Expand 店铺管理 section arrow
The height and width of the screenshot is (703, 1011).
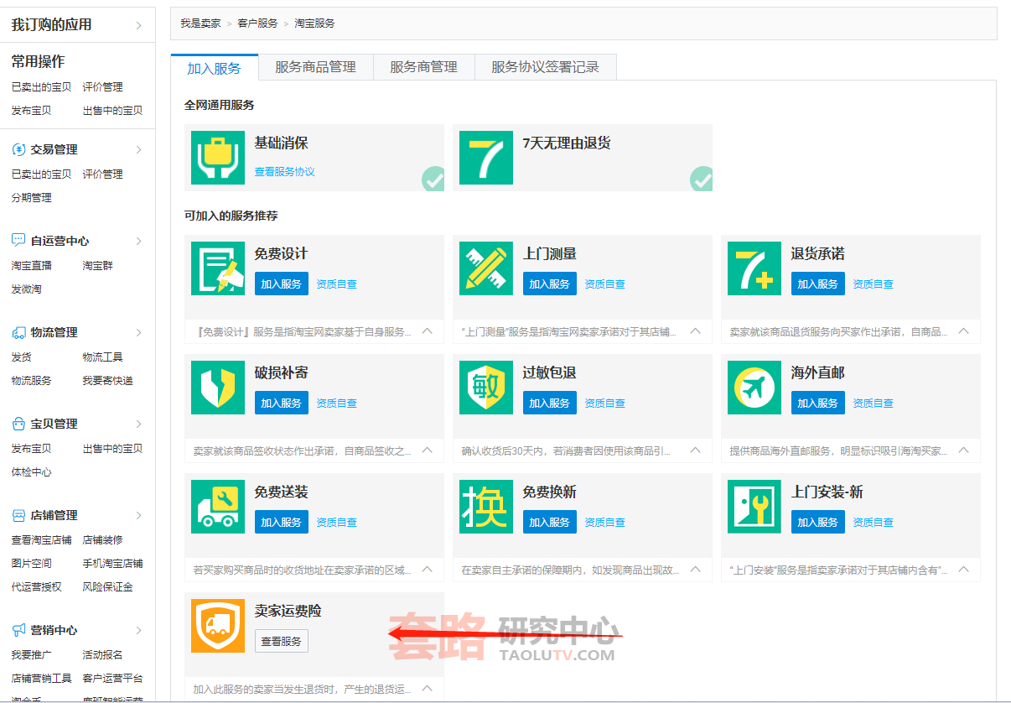coord(138,515)
